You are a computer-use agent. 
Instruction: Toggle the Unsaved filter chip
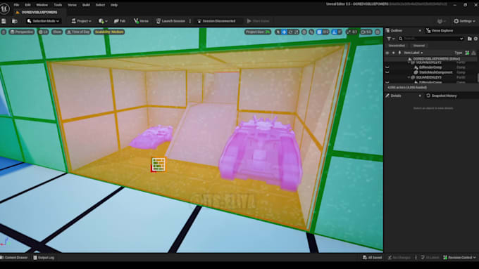pos(419,46)
